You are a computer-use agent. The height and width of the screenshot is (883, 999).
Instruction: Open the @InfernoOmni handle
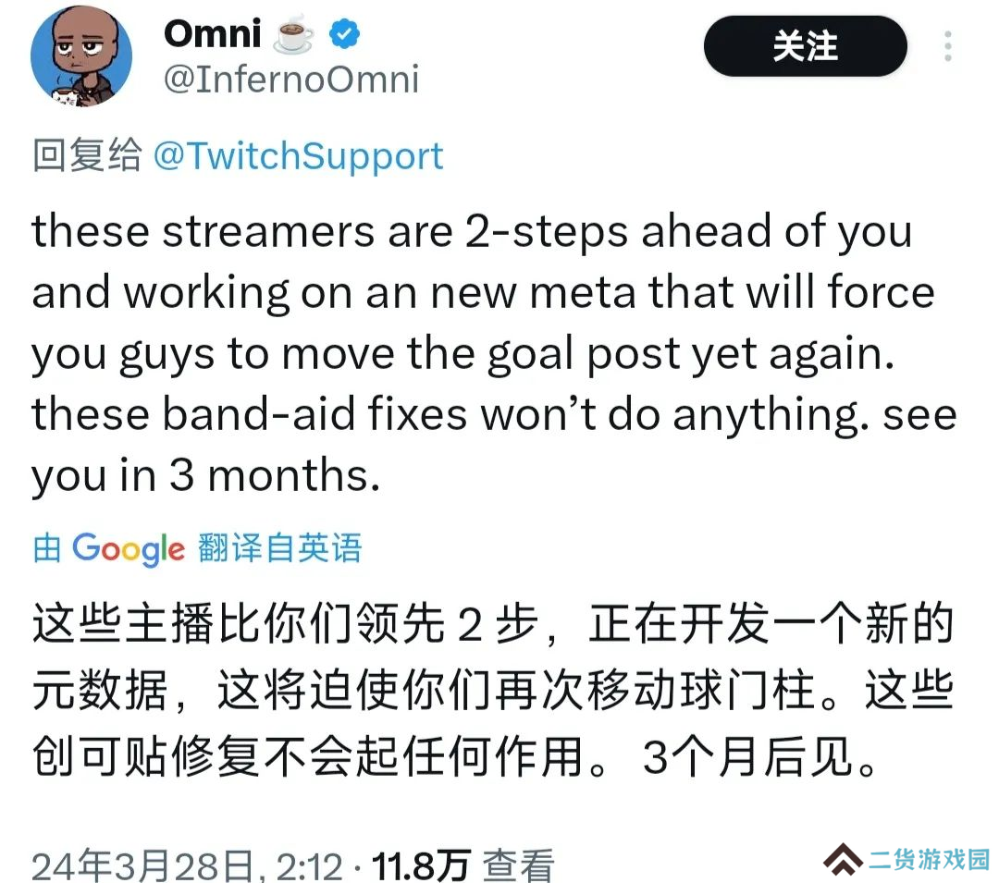point(291,80)
